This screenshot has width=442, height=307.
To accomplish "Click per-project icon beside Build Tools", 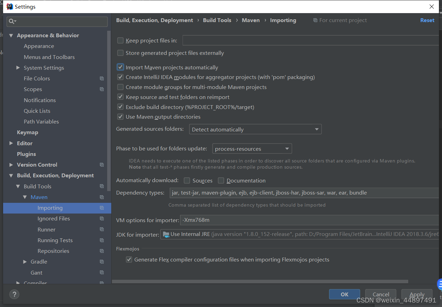I will tap(102, 186).
